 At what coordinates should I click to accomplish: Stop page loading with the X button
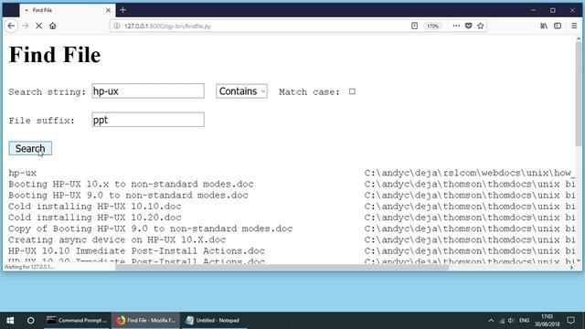tap(38, 26)
